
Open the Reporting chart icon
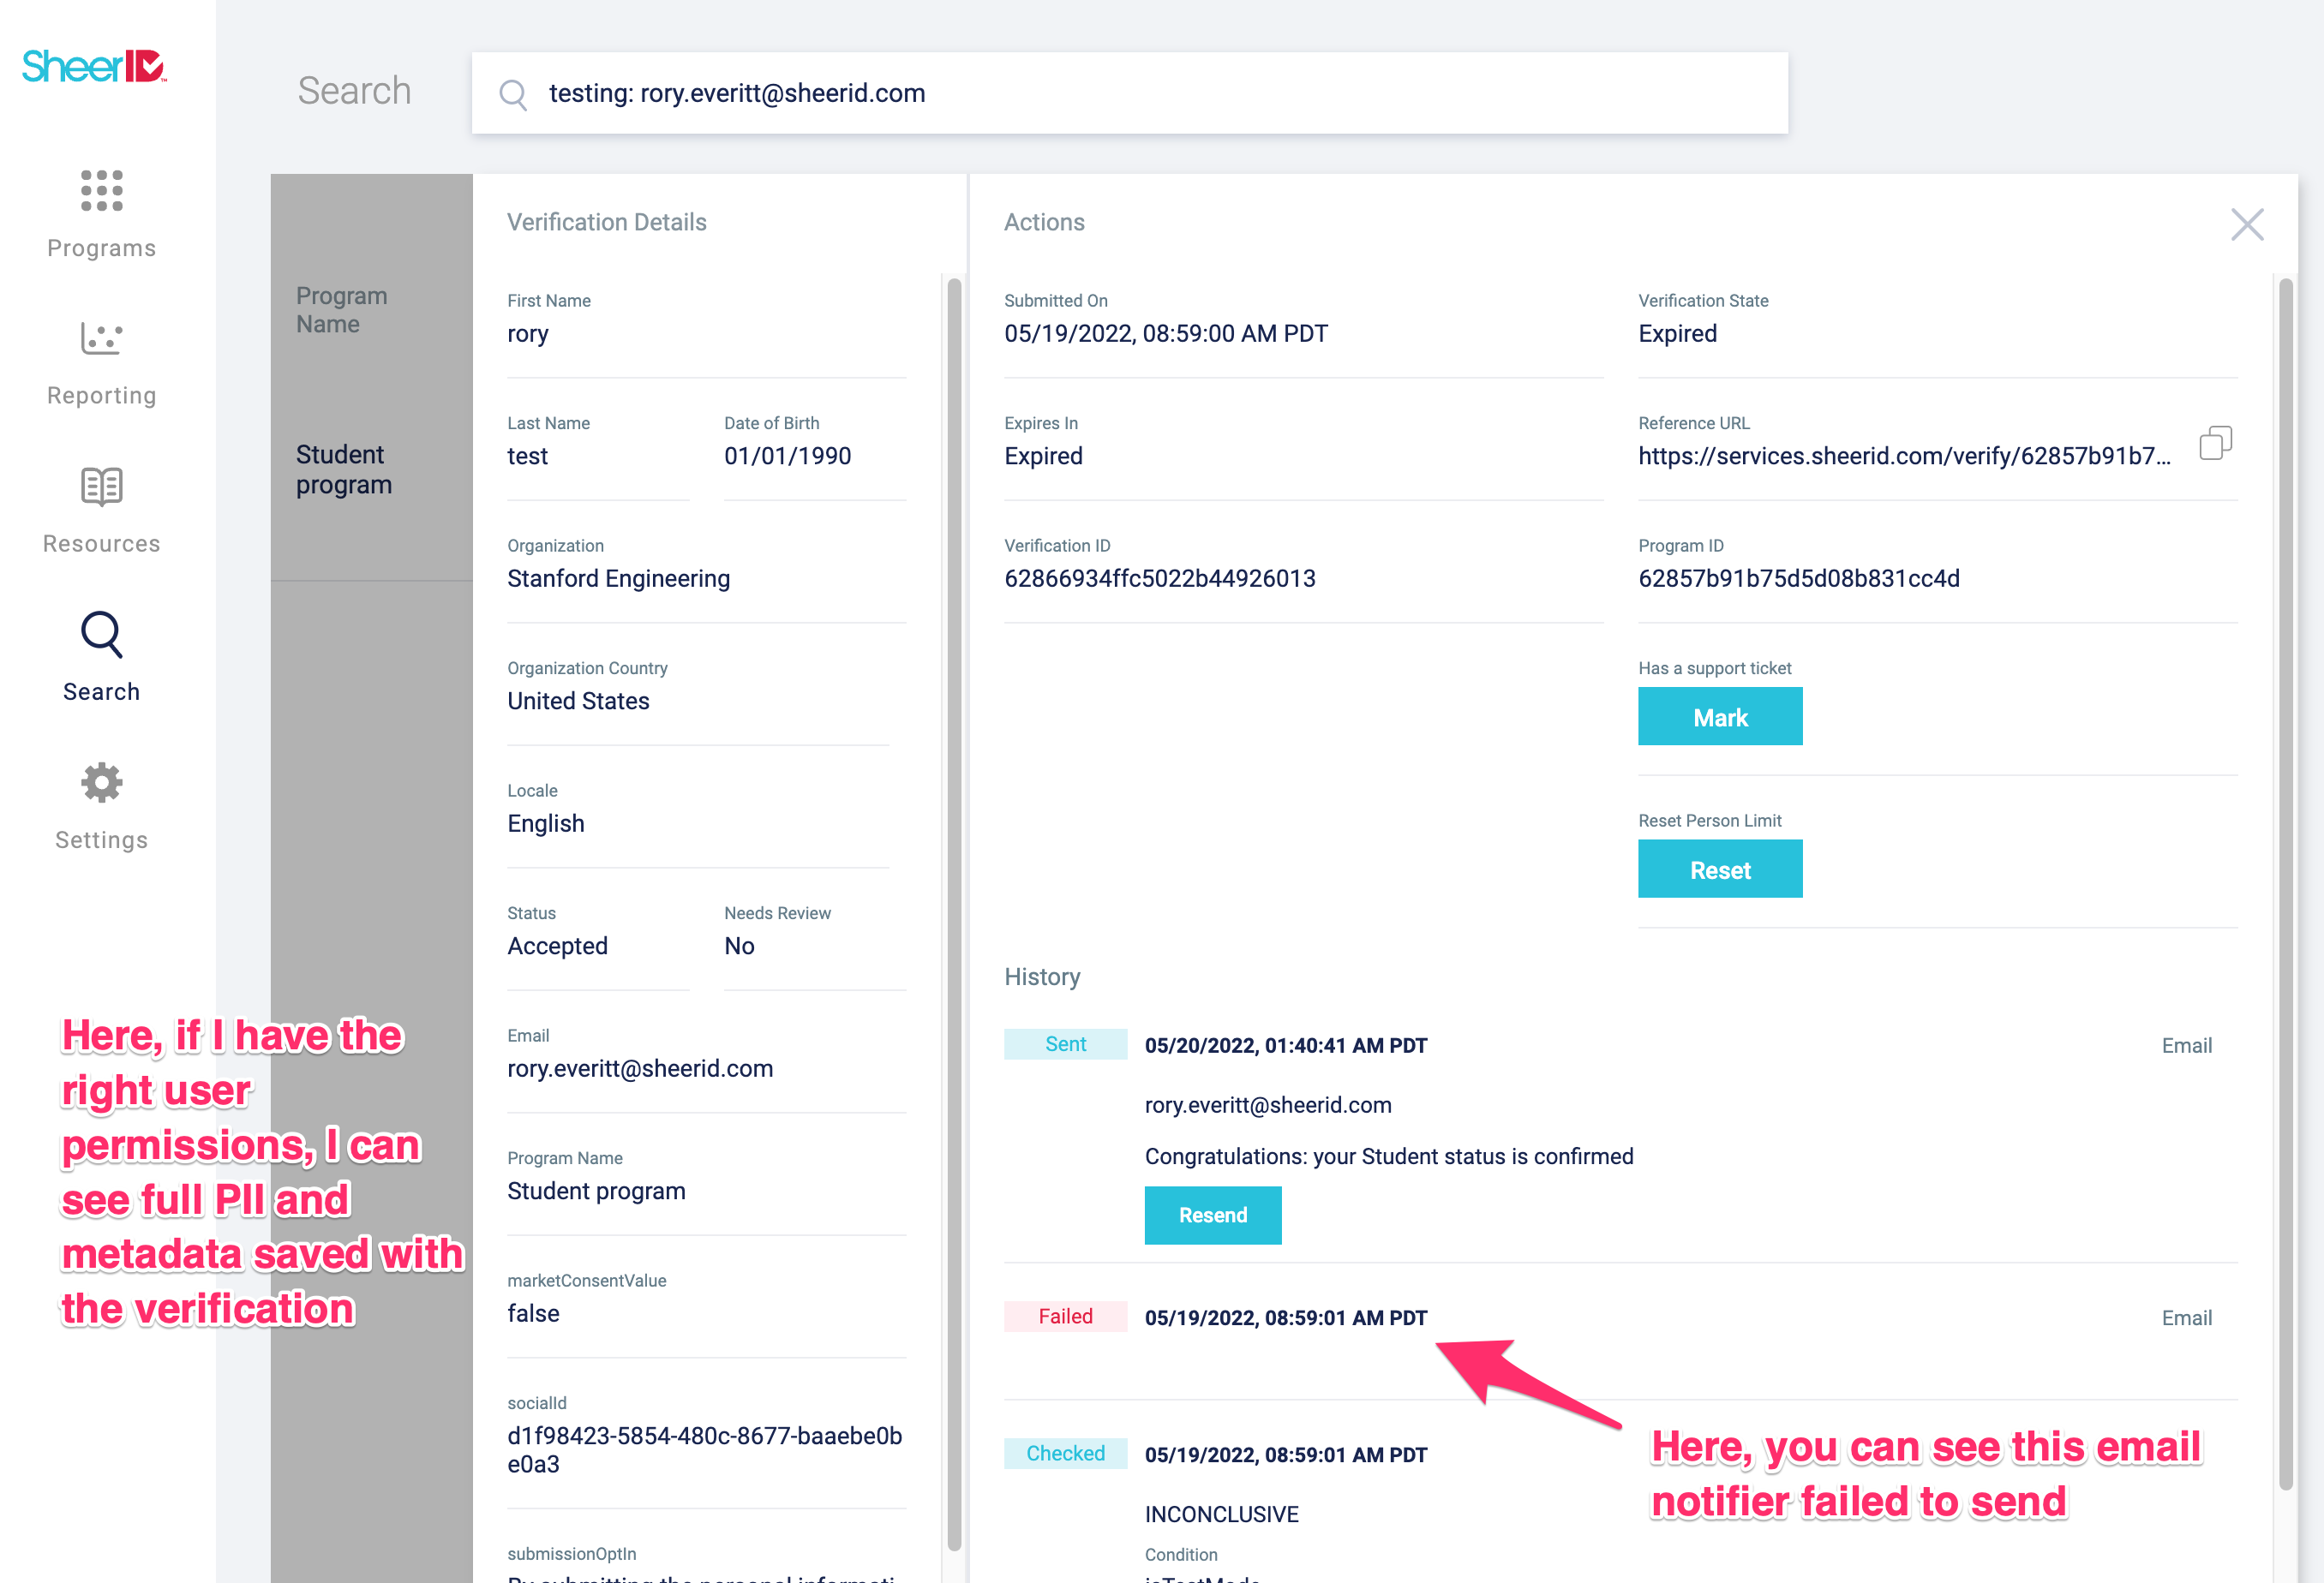[101, 338]
